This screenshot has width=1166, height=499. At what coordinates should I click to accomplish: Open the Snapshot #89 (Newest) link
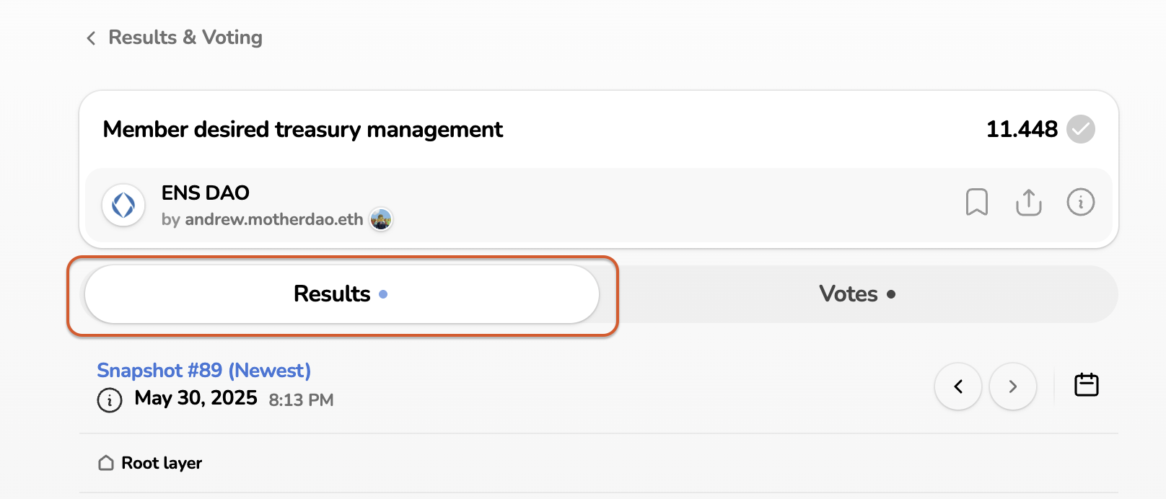pyautogui.click(x=203, y=371)
